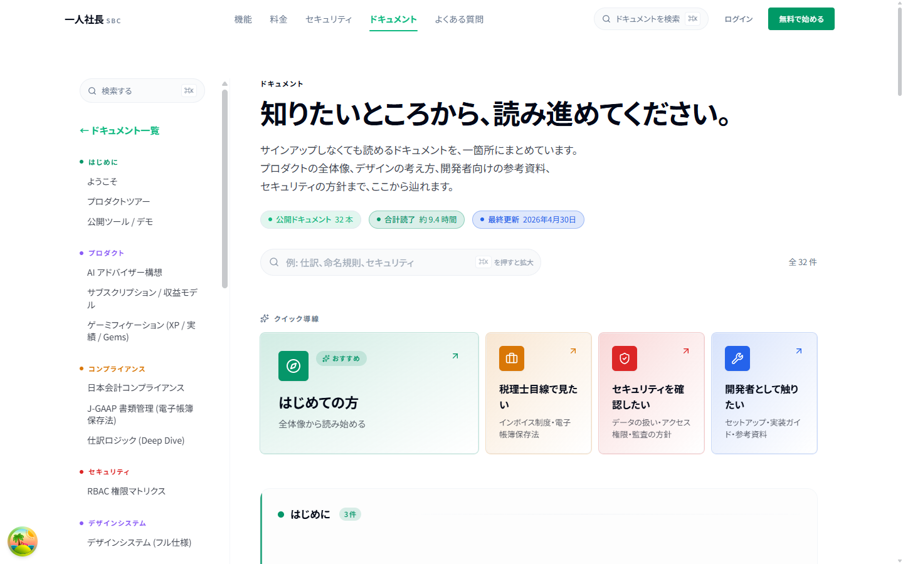Open よくある質問 in top navigation
This screenshot has width=903, height=564.
click(x=459, y=19)
